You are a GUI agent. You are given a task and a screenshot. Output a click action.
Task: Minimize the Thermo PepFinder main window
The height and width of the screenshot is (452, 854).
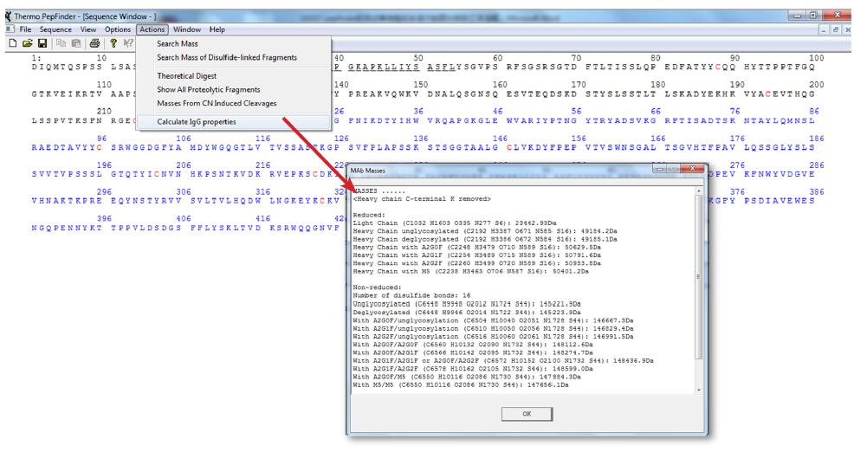798,16
